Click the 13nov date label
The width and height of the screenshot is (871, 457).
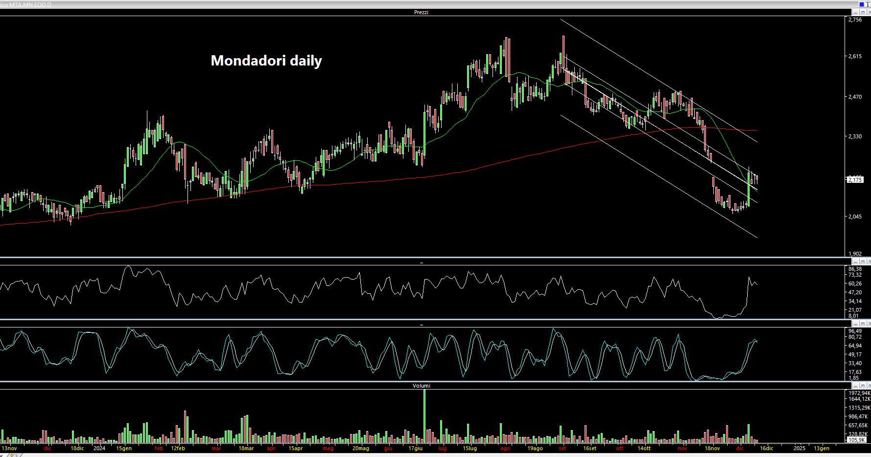pyautogui.click(x=9, y=448)
